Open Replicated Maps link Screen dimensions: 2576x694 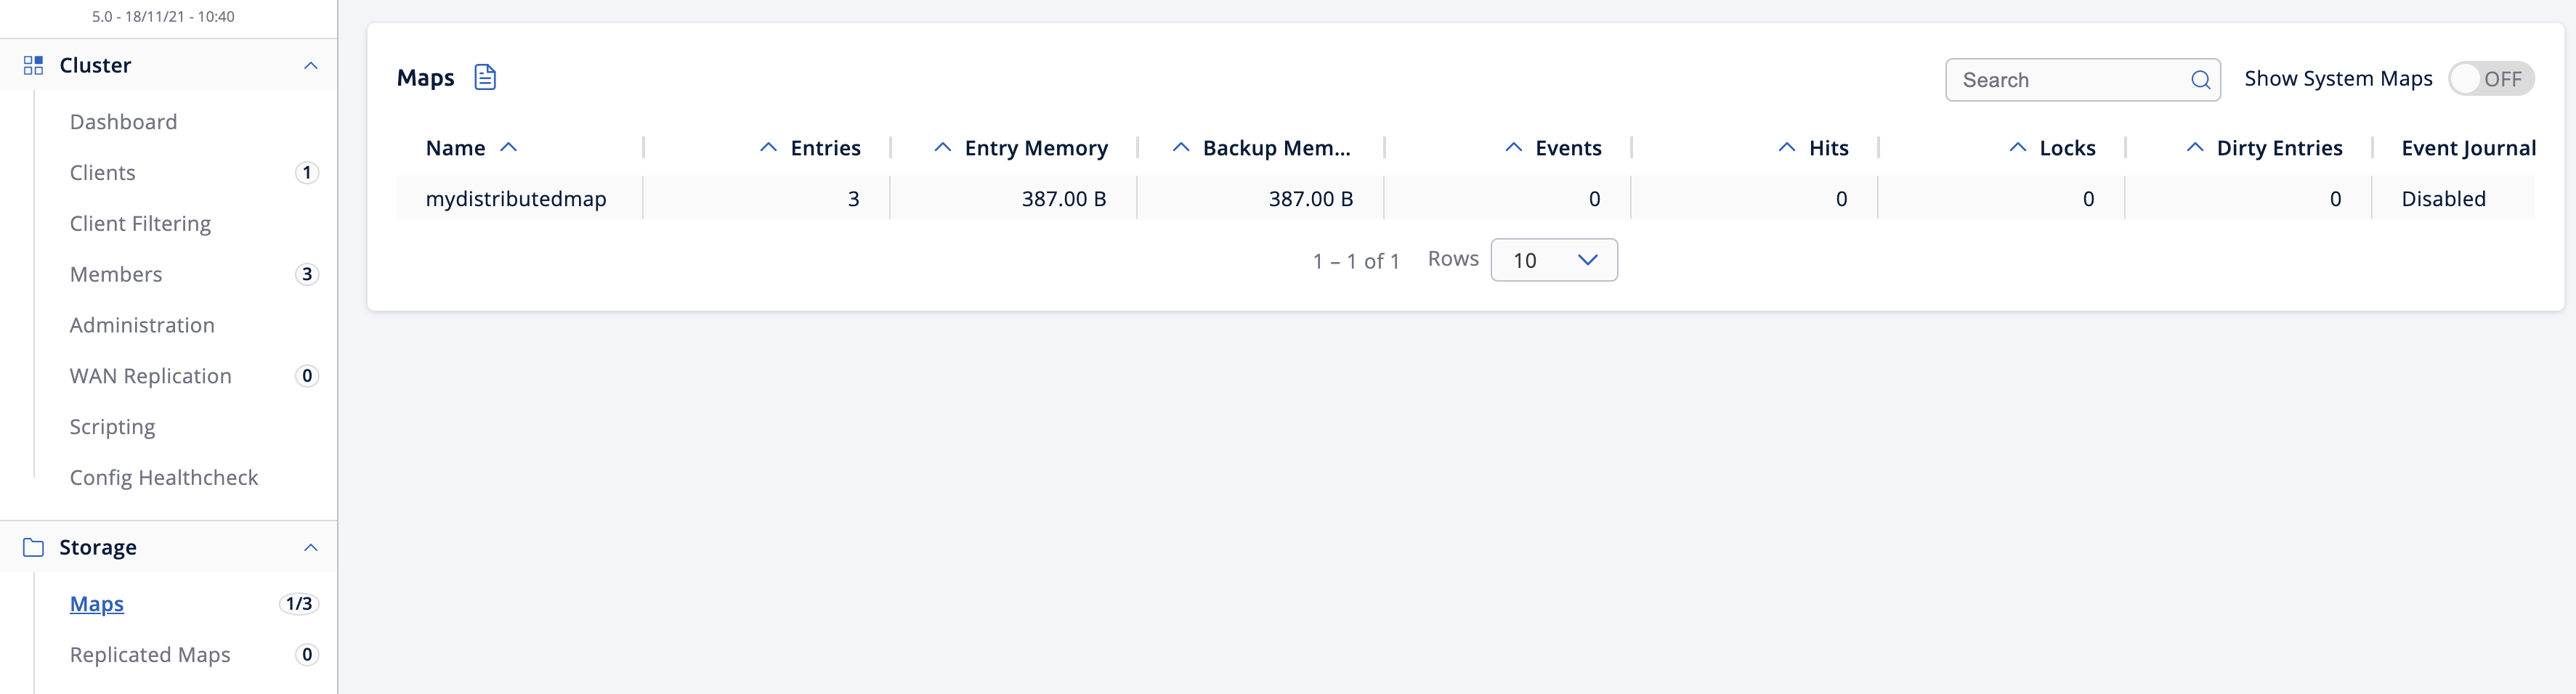click(150, 655)
